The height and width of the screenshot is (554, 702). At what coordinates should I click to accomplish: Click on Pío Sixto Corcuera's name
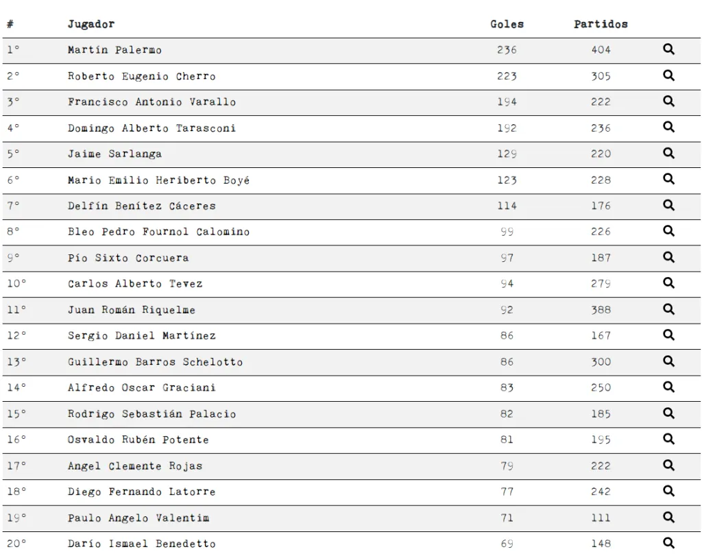point(128,258)
